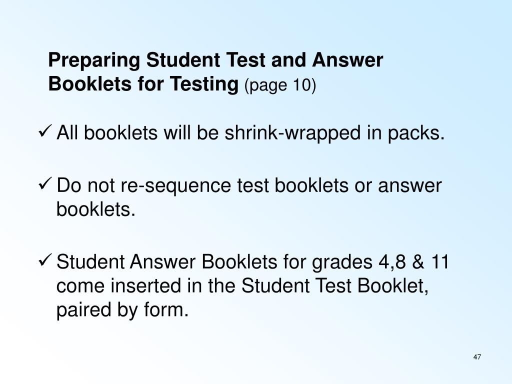Select the text 'grades 4,8 & 11'
Image resolution: width=512 pixels, height=384 pixels.
point(380,263)
